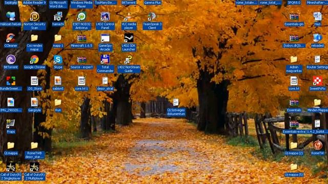Open the sablon5 file
The height and width of the screenshot is (184, 328).
click(x=58, y=81)
